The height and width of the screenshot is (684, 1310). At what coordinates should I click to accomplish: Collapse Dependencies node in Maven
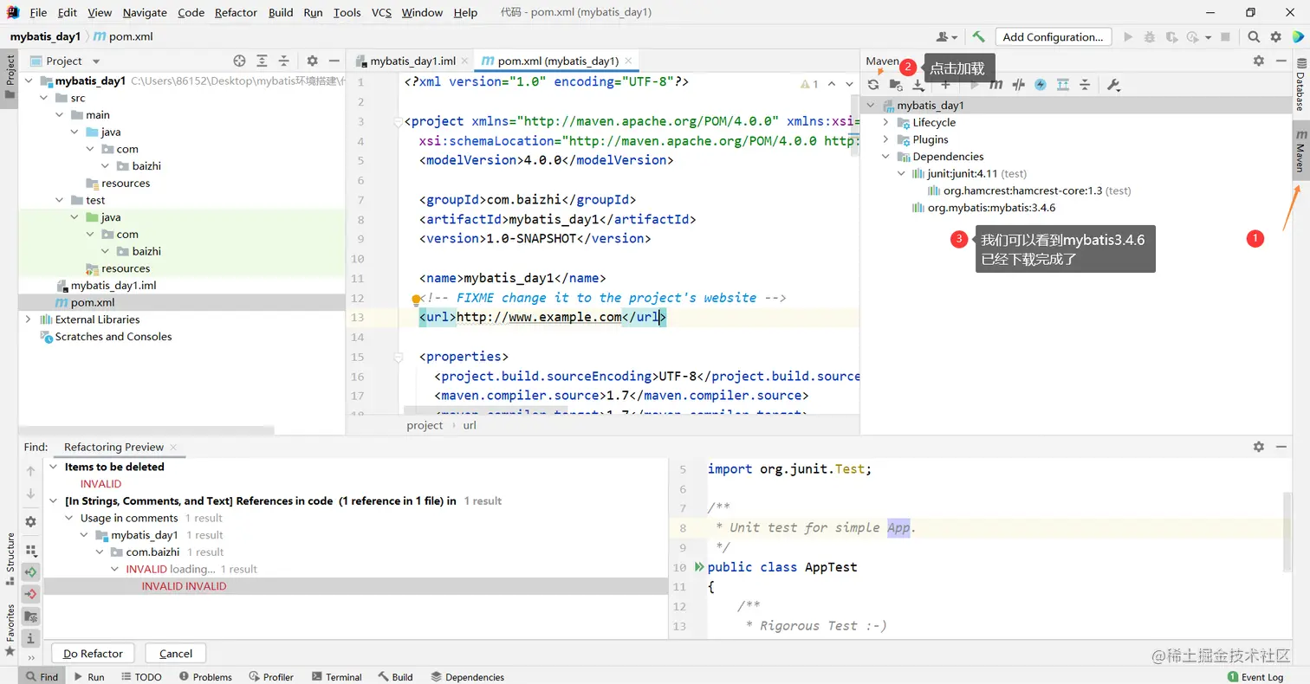pos(885,157)
